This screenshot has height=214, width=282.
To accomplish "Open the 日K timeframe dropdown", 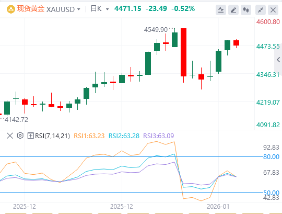I will (x=107, y=9).
